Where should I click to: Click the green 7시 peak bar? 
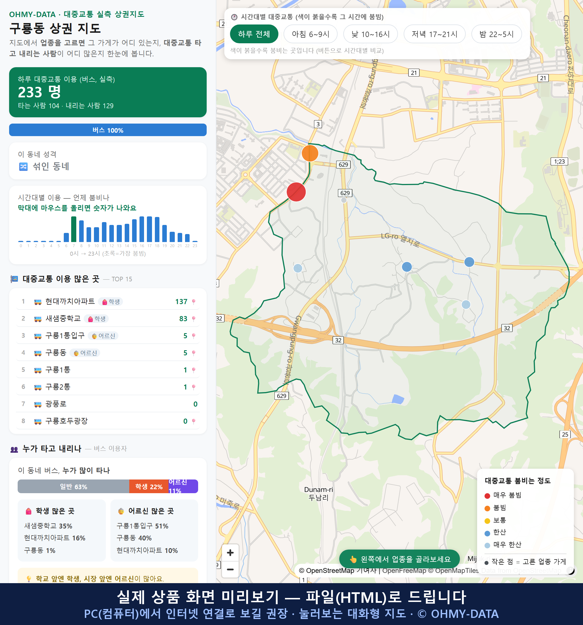tap(74, 229)
